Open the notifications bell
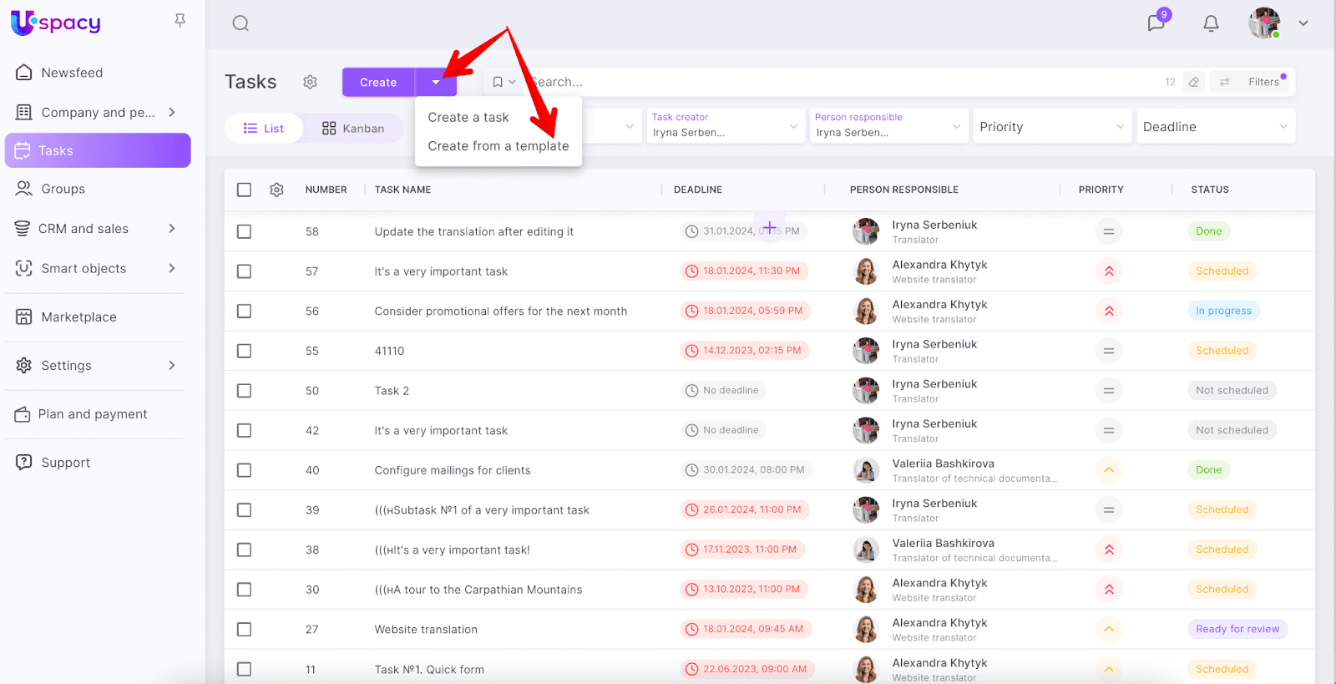The image size is (1336, 684). [1211, 23]
